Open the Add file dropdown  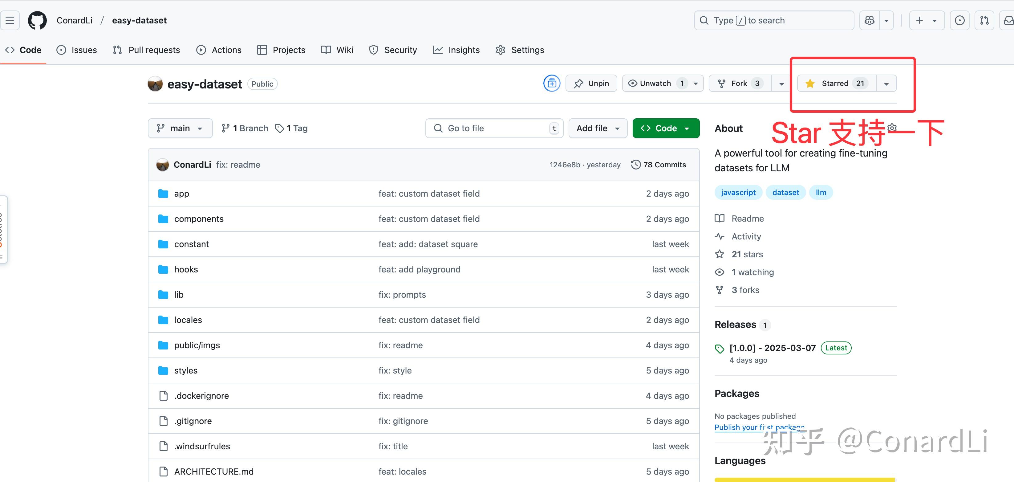(598, 129)
